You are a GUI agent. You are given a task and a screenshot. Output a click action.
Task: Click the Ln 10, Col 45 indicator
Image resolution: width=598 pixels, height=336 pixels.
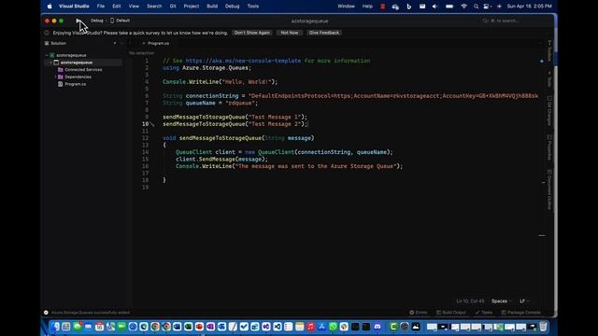tap(470, 301)
